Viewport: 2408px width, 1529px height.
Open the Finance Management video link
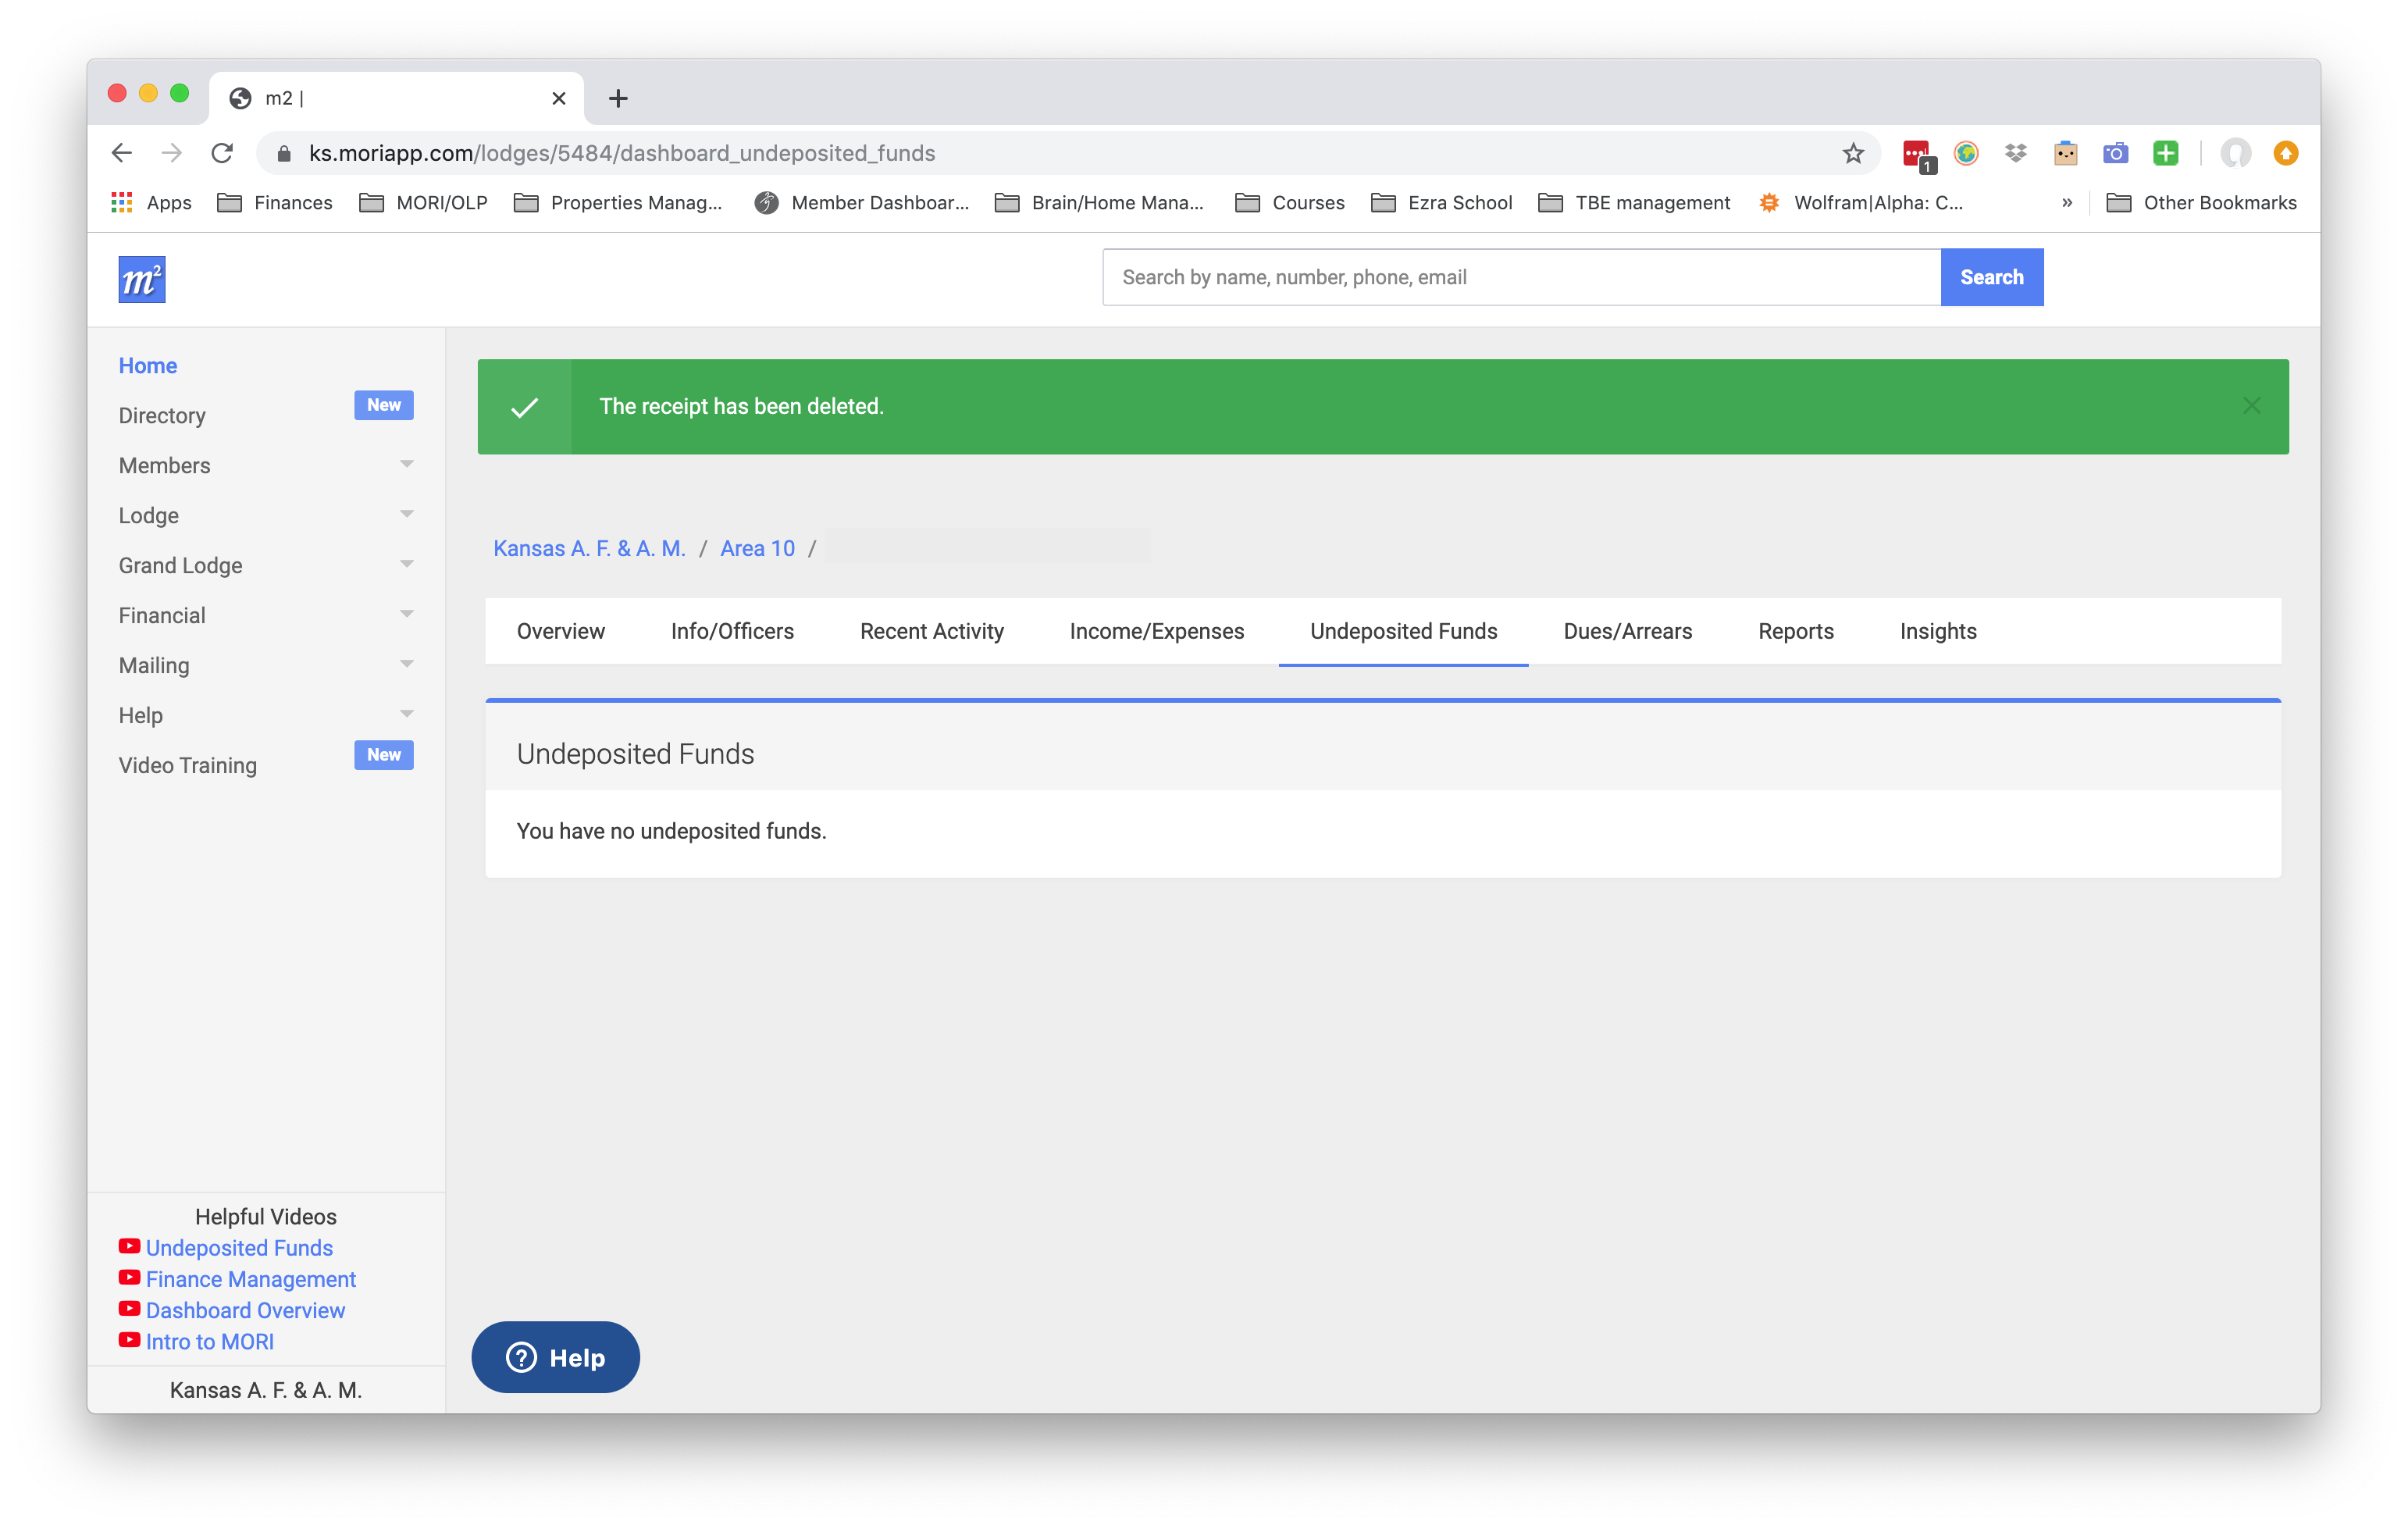pyautogui.click(x=250, y=1279)
